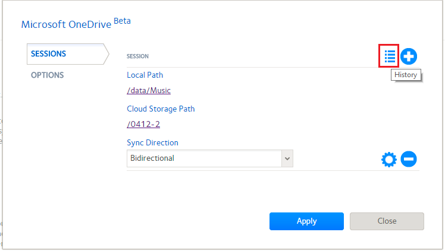
Task: Add a new session with plus icon
Action: (x=408, y=56)
